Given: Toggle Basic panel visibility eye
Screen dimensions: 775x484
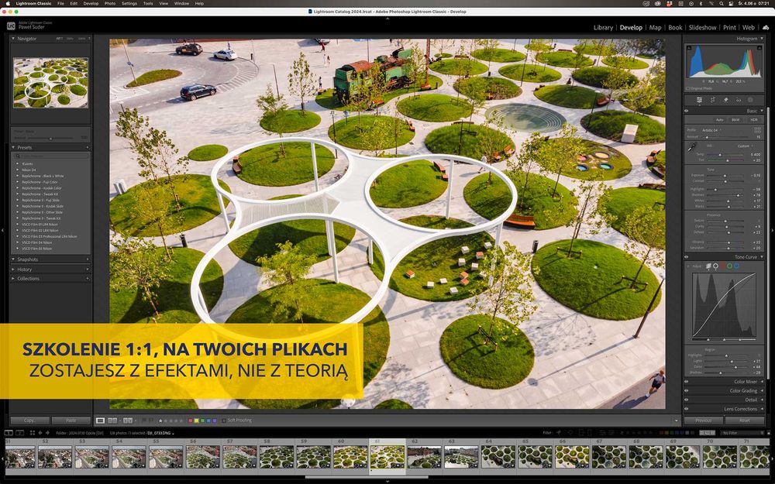Looking at the screenshot, I should click(687, 111).
